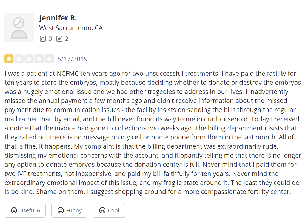Click the third gray rating star
This screenshot has width=308, height=220.
pos(29,59)
